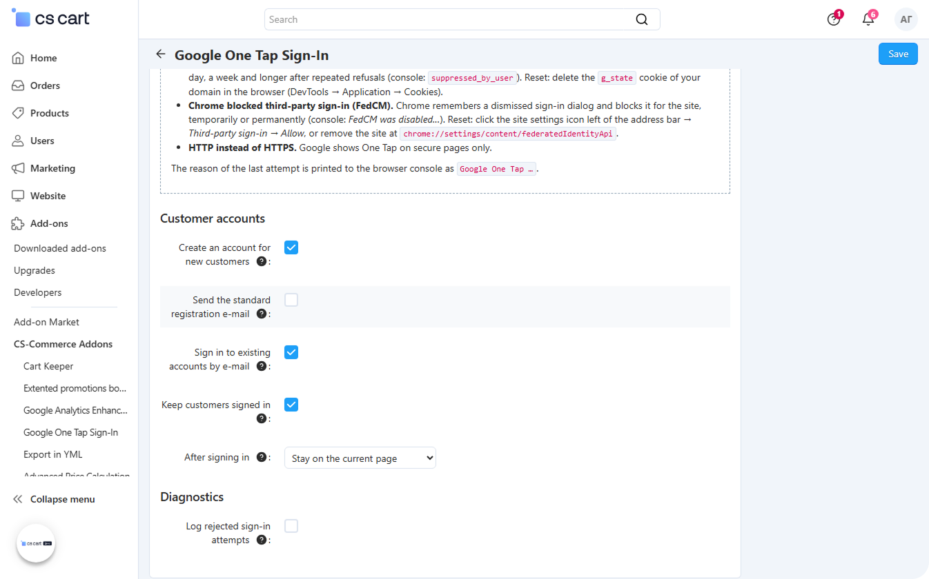Image resolution: width=929 pixels, height=579 pixels.
Task: Select Collapse menu label
Action: (x=63, y=499)
